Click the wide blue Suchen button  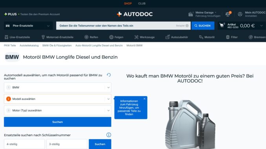(x=58, y=122)
